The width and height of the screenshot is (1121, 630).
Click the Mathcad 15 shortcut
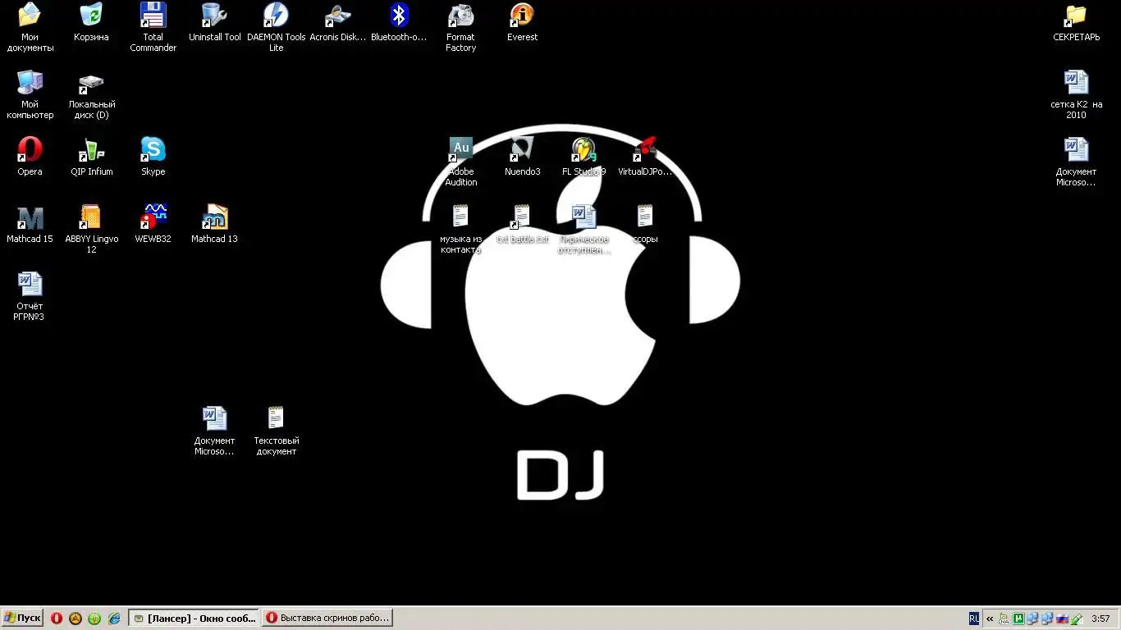coord(30,218)
